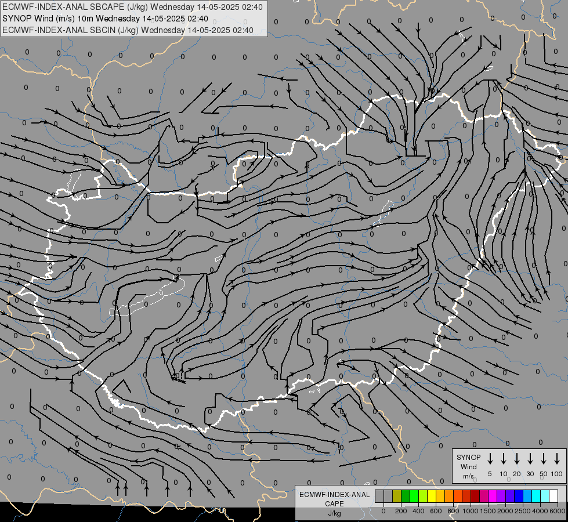The image size is (568, 522).
Task: Click the 400 tick label on CAPE scale
Action: [418, 511]
